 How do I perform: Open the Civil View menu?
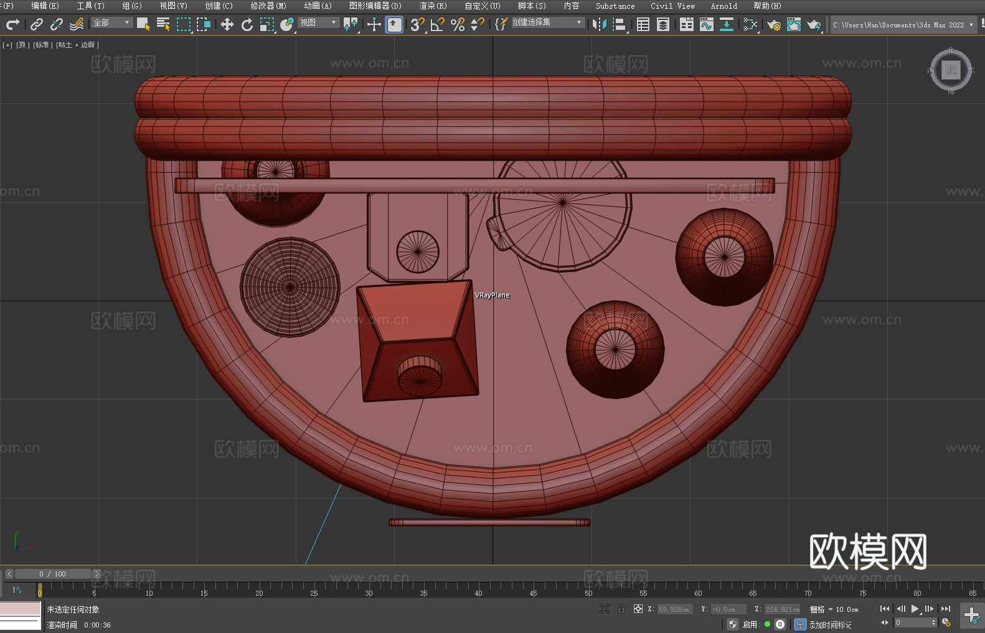672,6
